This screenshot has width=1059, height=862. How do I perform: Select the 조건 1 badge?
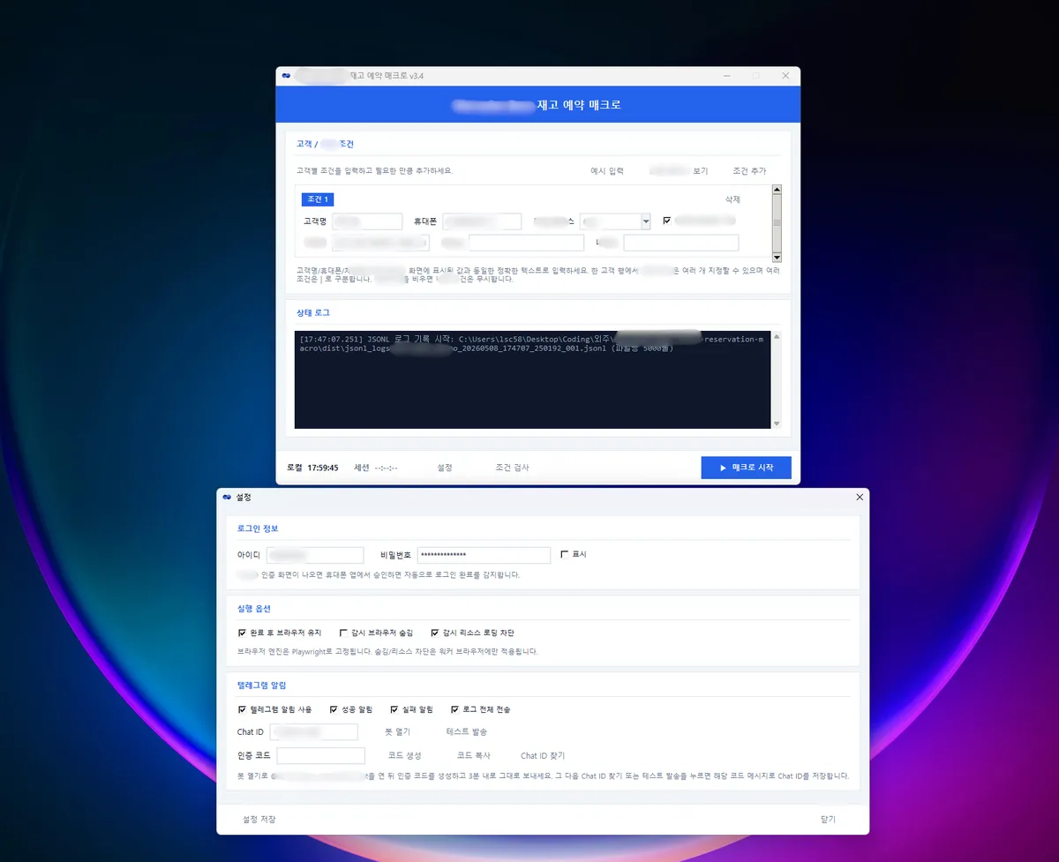coord(318,200)
